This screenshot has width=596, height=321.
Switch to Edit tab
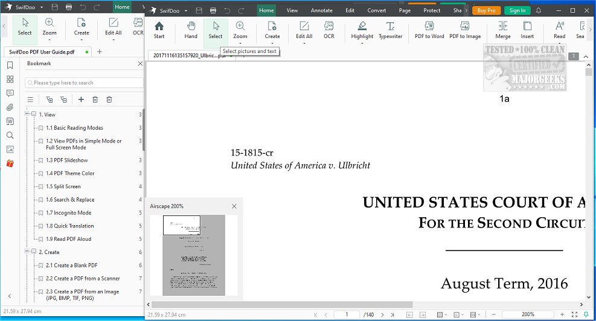(350, 10)
